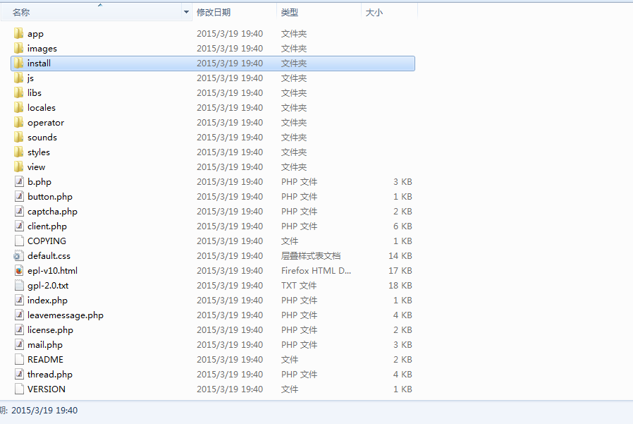Screen dimensions: 633x424
Task: Click the operator folder icon
Action: (x=18, y=123)
